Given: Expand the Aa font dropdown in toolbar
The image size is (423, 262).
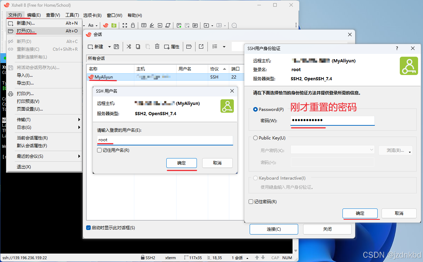Looking at the screenshot, I should tap(97, 25).
